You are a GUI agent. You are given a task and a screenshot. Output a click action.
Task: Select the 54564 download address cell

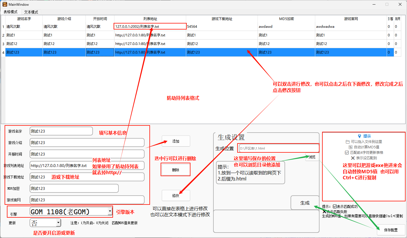click(x=222, y=27)
